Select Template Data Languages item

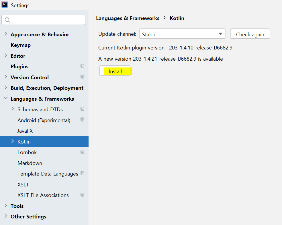click(48, 174)
